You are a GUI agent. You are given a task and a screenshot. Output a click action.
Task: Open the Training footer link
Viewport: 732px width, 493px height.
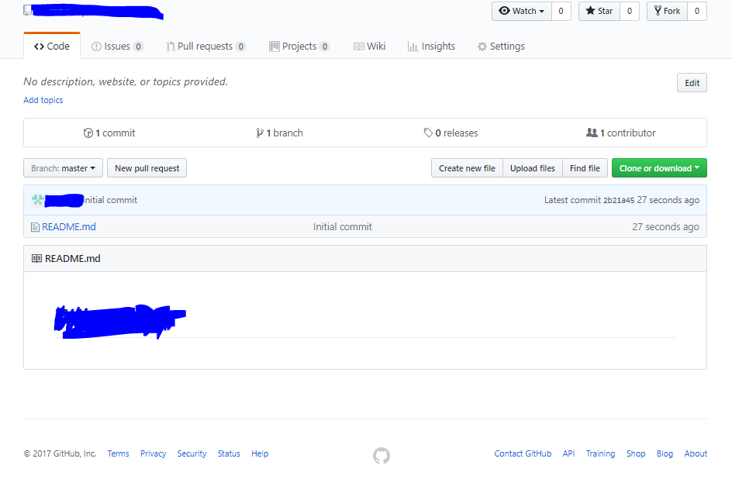600,453
